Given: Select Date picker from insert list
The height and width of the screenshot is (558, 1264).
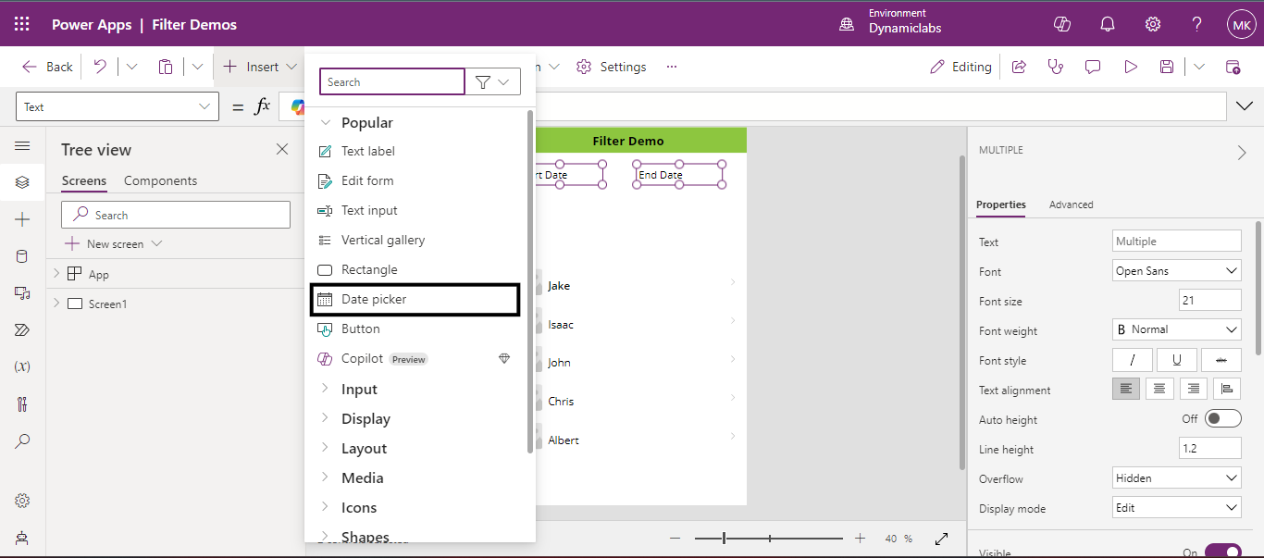Looking at the screenshot, I should (374, 299).
